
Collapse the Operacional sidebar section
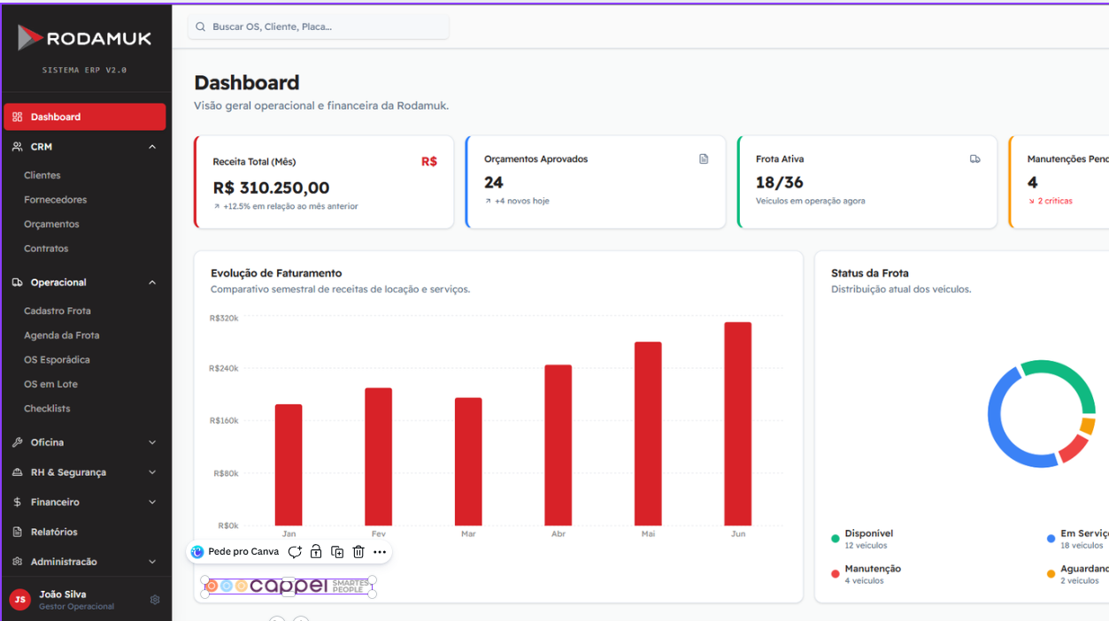point(152,283)
